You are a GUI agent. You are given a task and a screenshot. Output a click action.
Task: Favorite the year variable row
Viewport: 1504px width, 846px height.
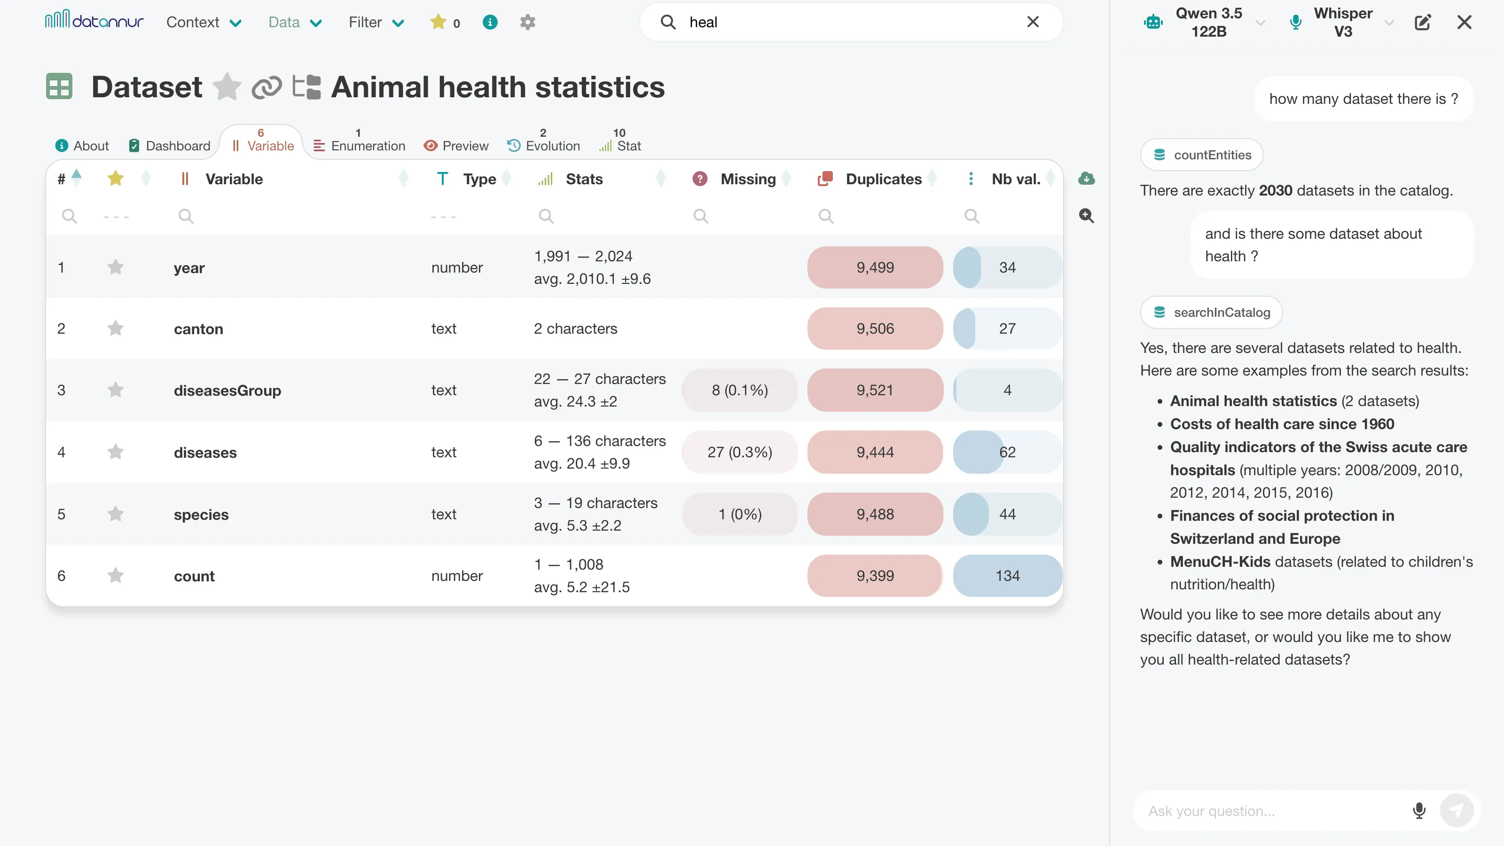[x=116, y=267]
